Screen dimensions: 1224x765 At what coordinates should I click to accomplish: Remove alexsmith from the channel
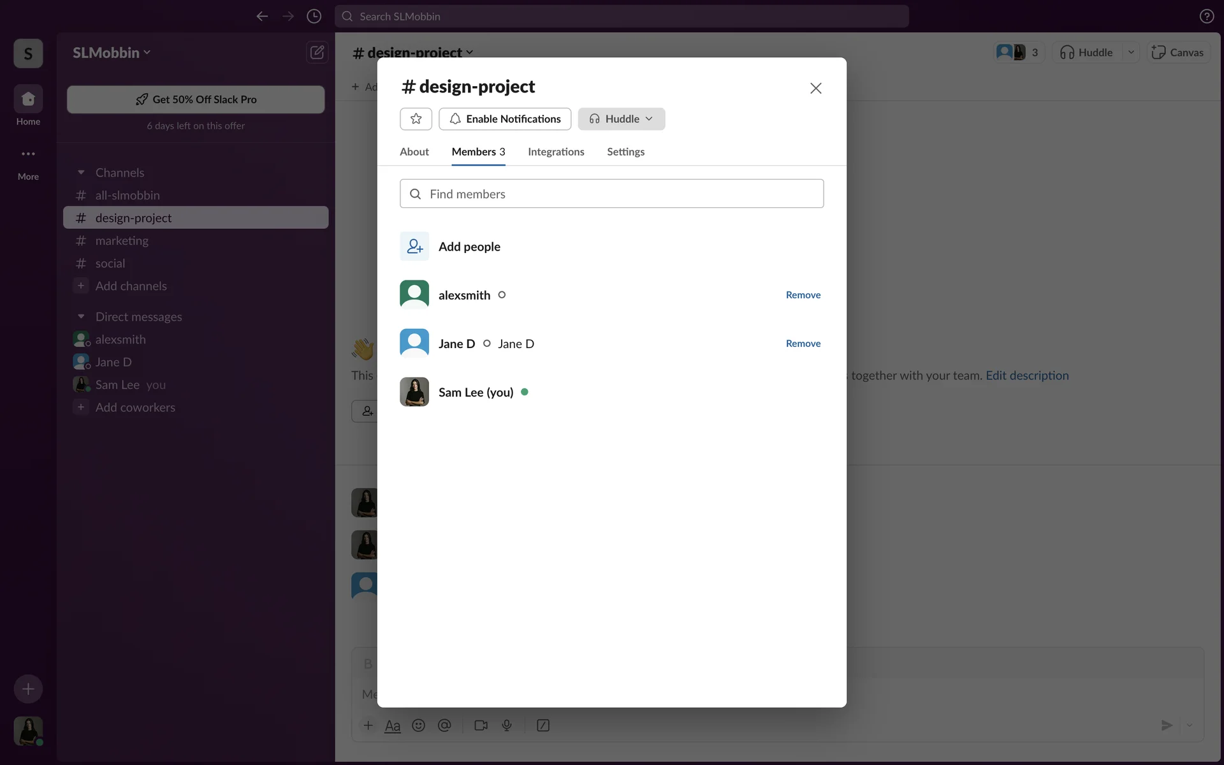pos(803,295)
